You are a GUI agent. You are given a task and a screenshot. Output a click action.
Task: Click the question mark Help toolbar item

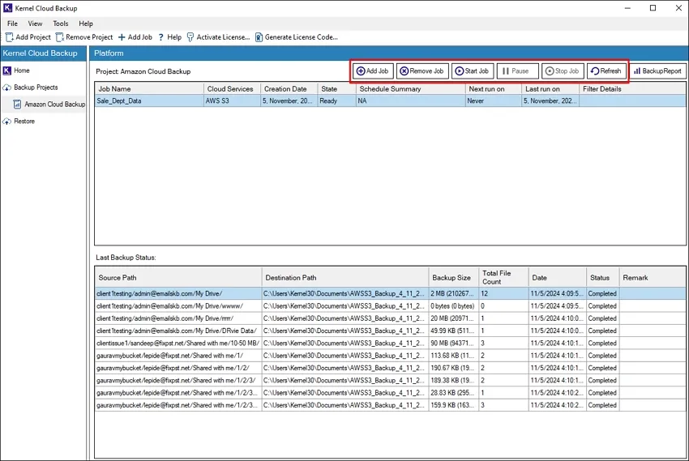tap(169, 37)
